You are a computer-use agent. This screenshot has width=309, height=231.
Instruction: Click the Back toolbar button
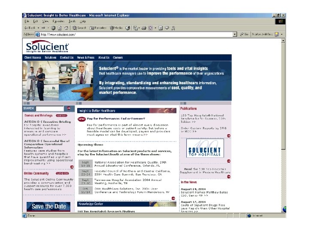point(30,28)
